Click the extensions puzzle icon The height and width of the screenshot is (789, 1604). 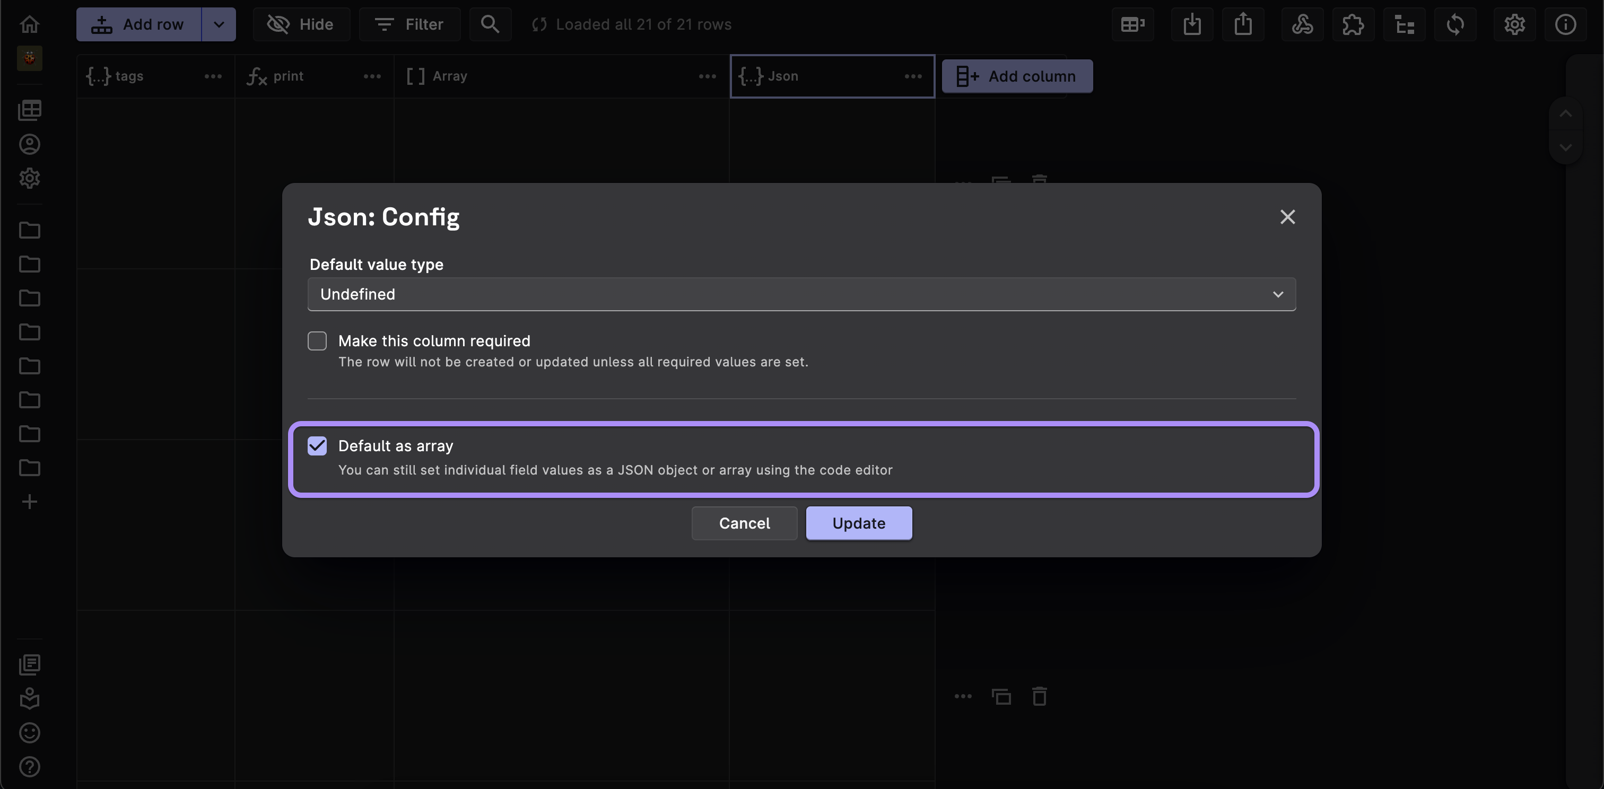click(x=1353, y=24)
